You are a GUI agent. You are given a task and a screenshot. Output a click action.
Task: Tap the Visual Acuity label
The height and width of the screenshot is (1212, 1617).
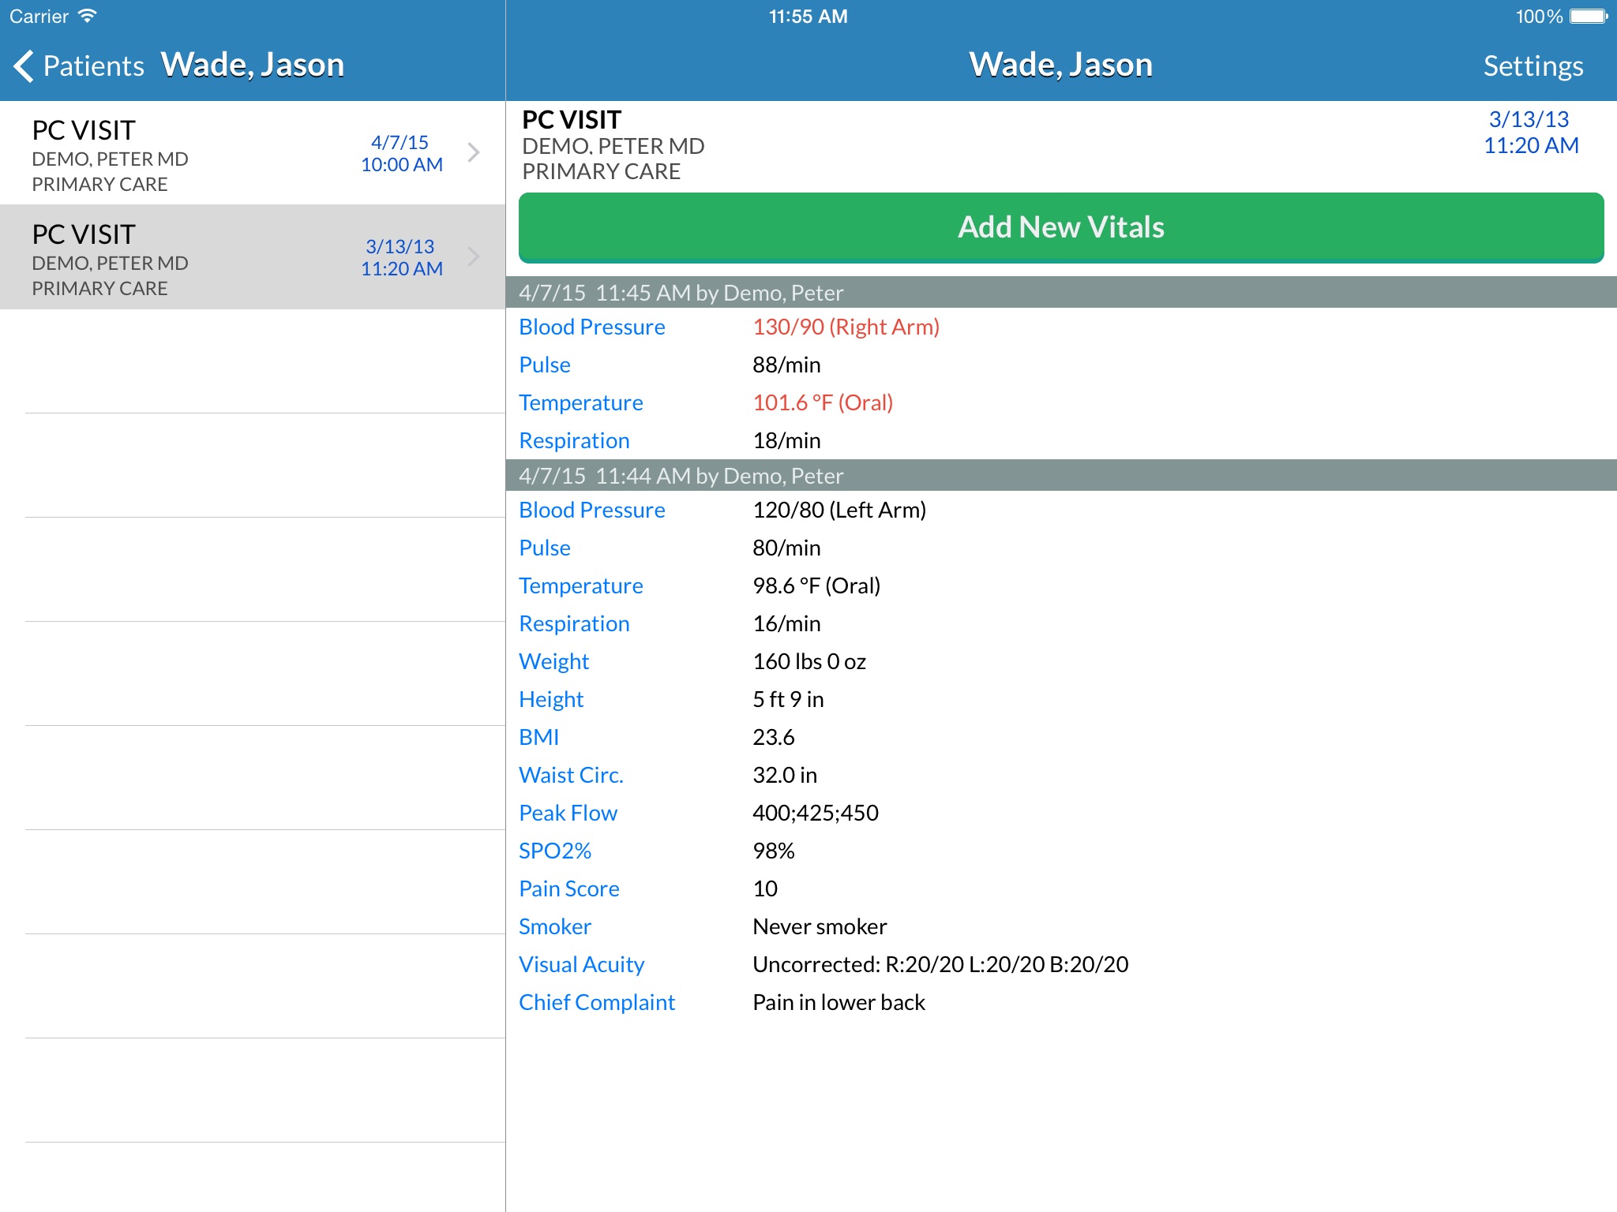pos(581,964)
